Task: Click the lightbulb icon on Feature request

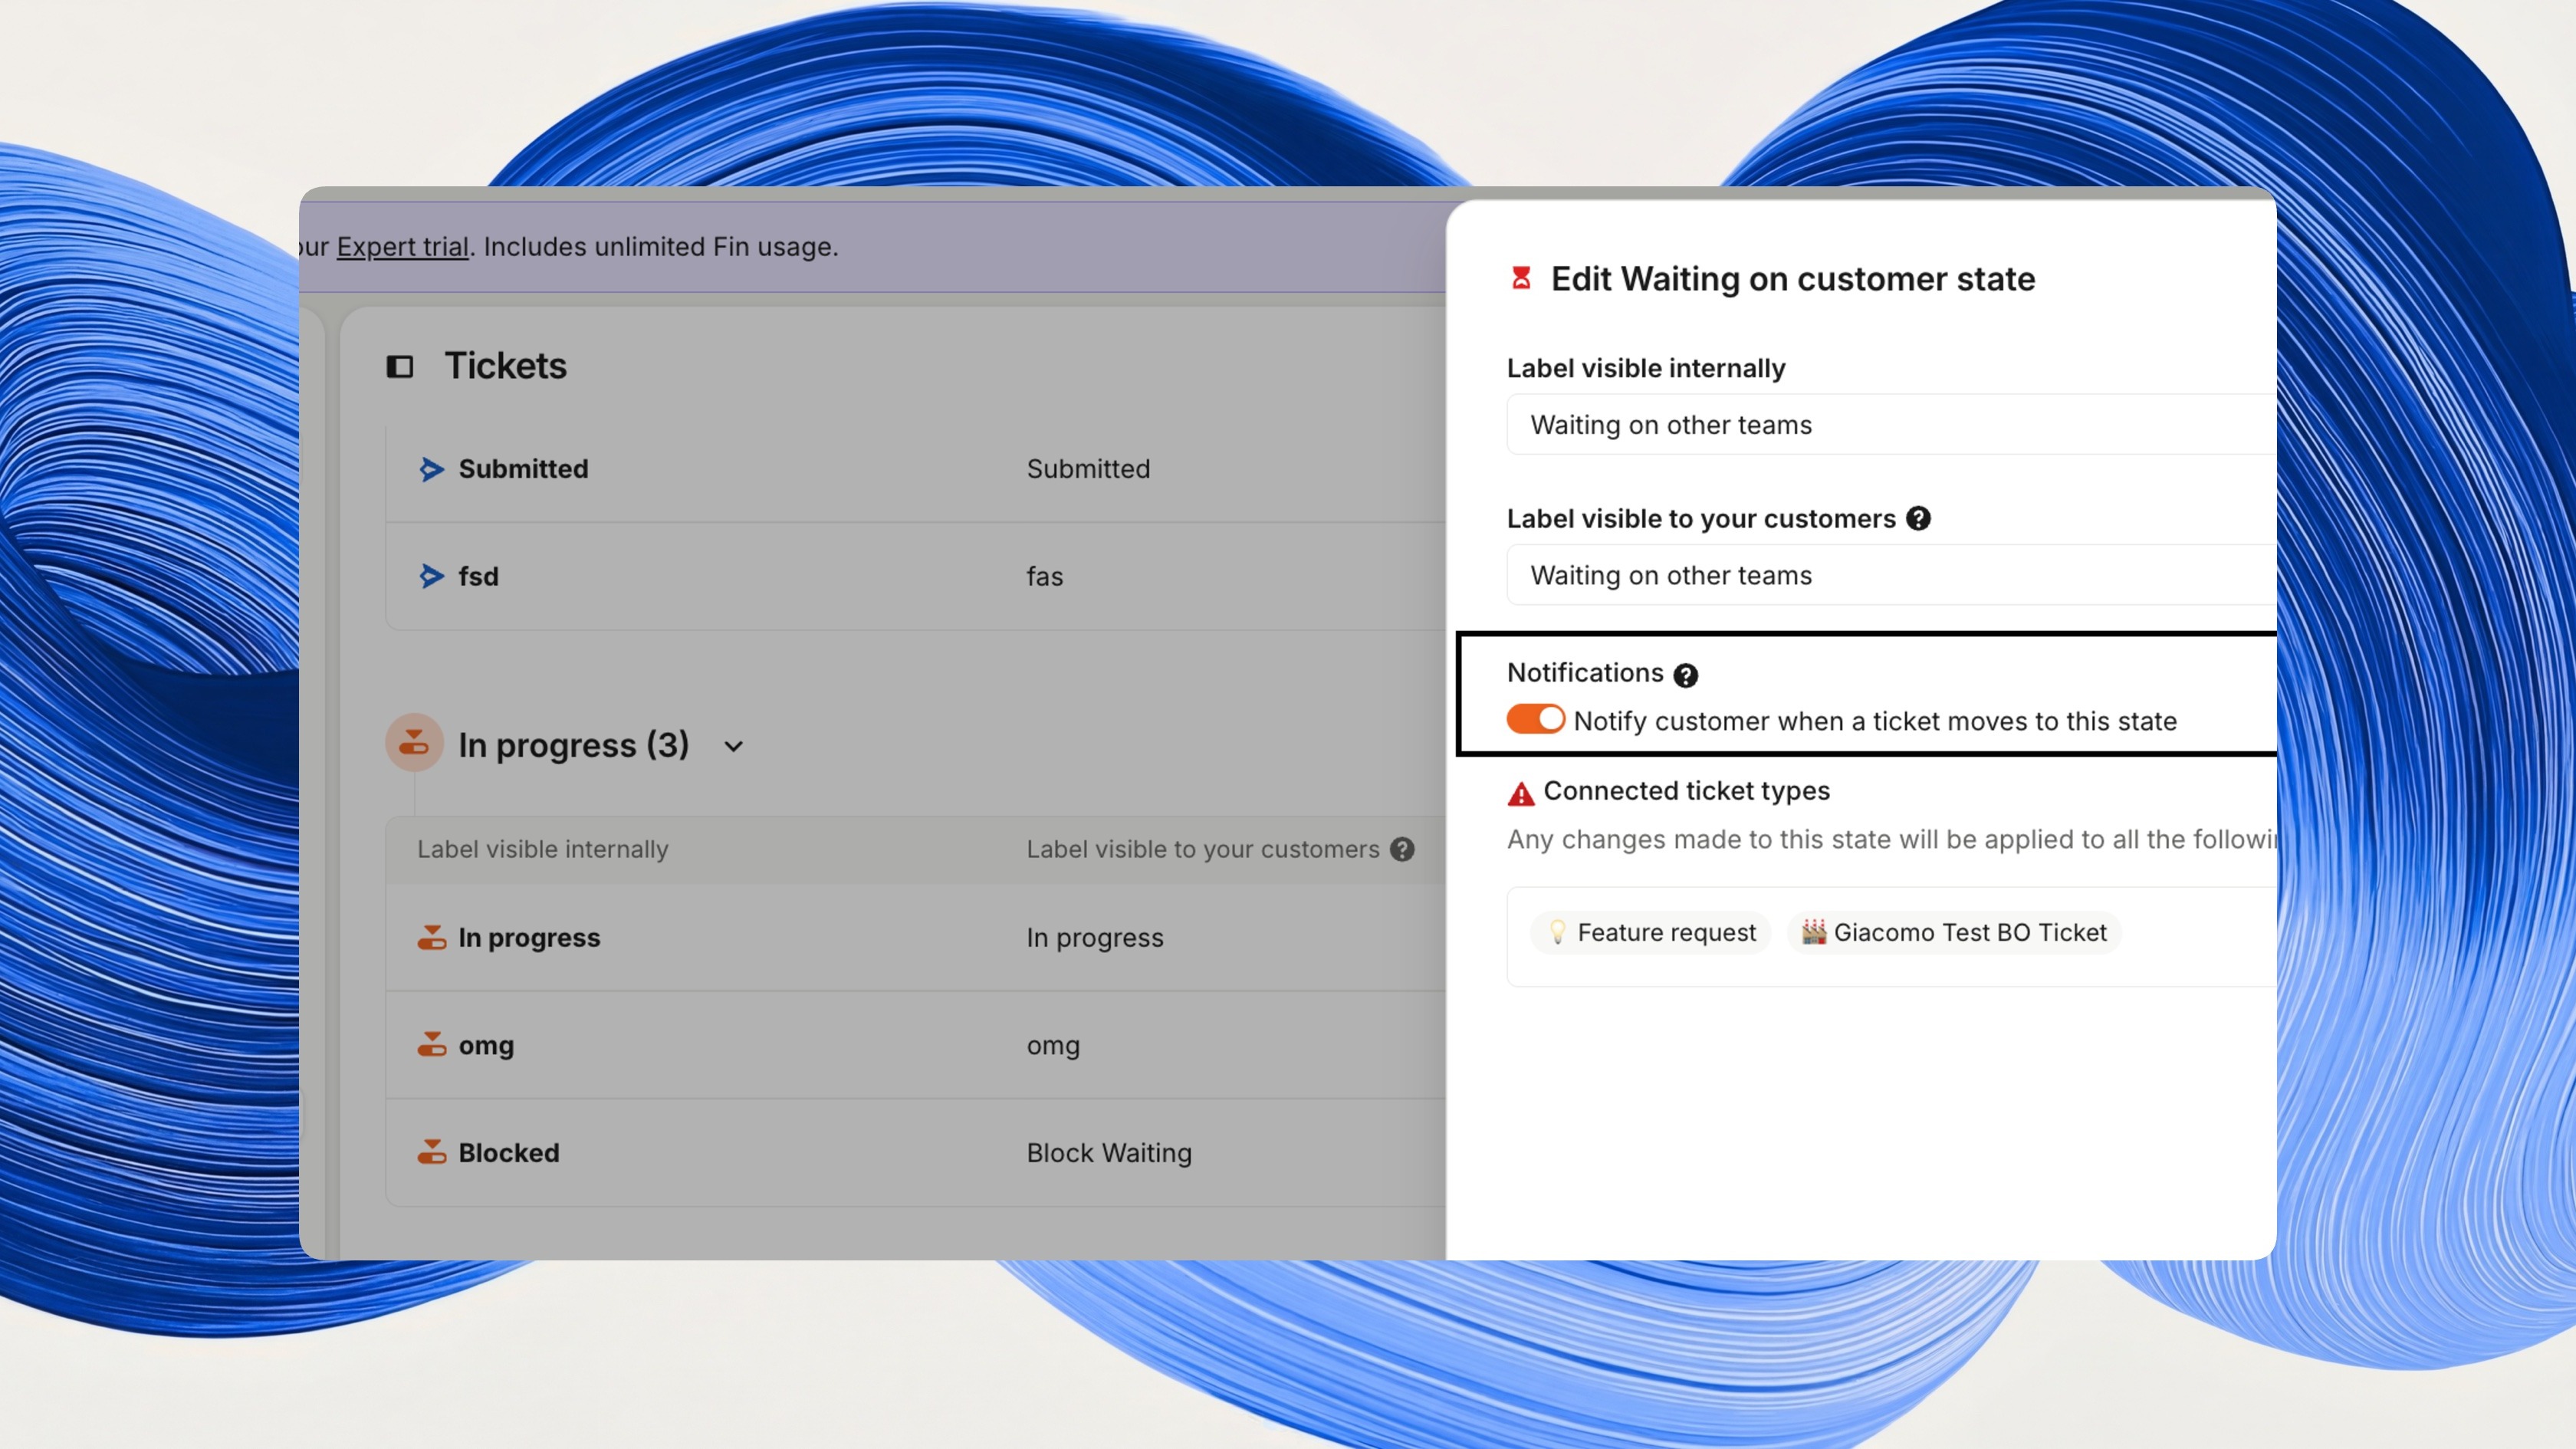Action: click(1556, 932)
